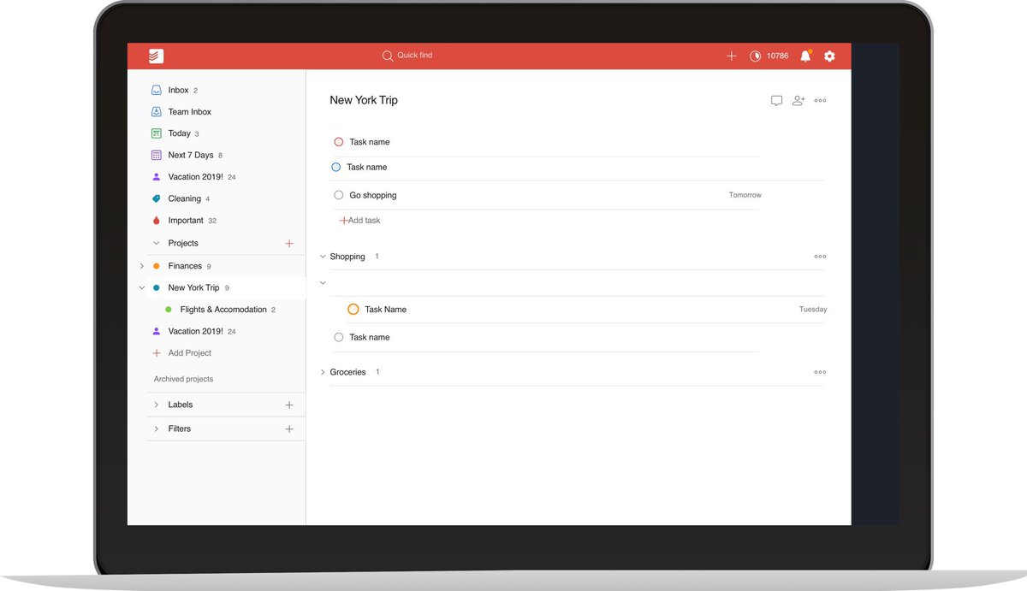Click the Todoist logo in the top bar
Viewport: 1027px width, 591px height.
pyautogui.click(x=156, y=56)
